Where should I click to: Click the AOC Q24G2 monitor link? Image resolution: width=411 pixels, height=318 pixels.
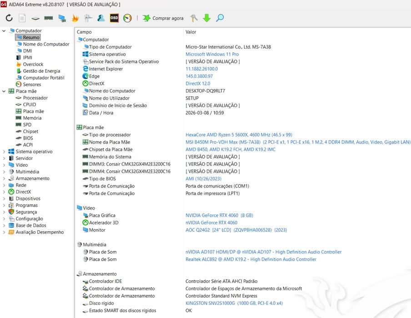click(236, 230)
